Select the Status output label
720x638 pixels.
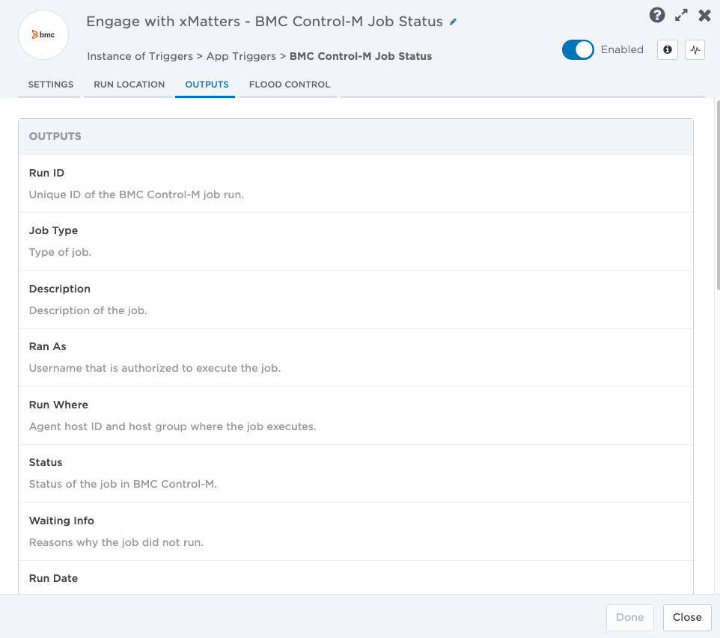46,462
